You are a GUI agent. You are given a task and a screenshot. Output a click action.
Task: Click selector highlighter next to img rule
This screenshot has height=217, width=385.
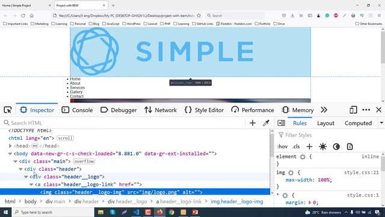(291, 173)
